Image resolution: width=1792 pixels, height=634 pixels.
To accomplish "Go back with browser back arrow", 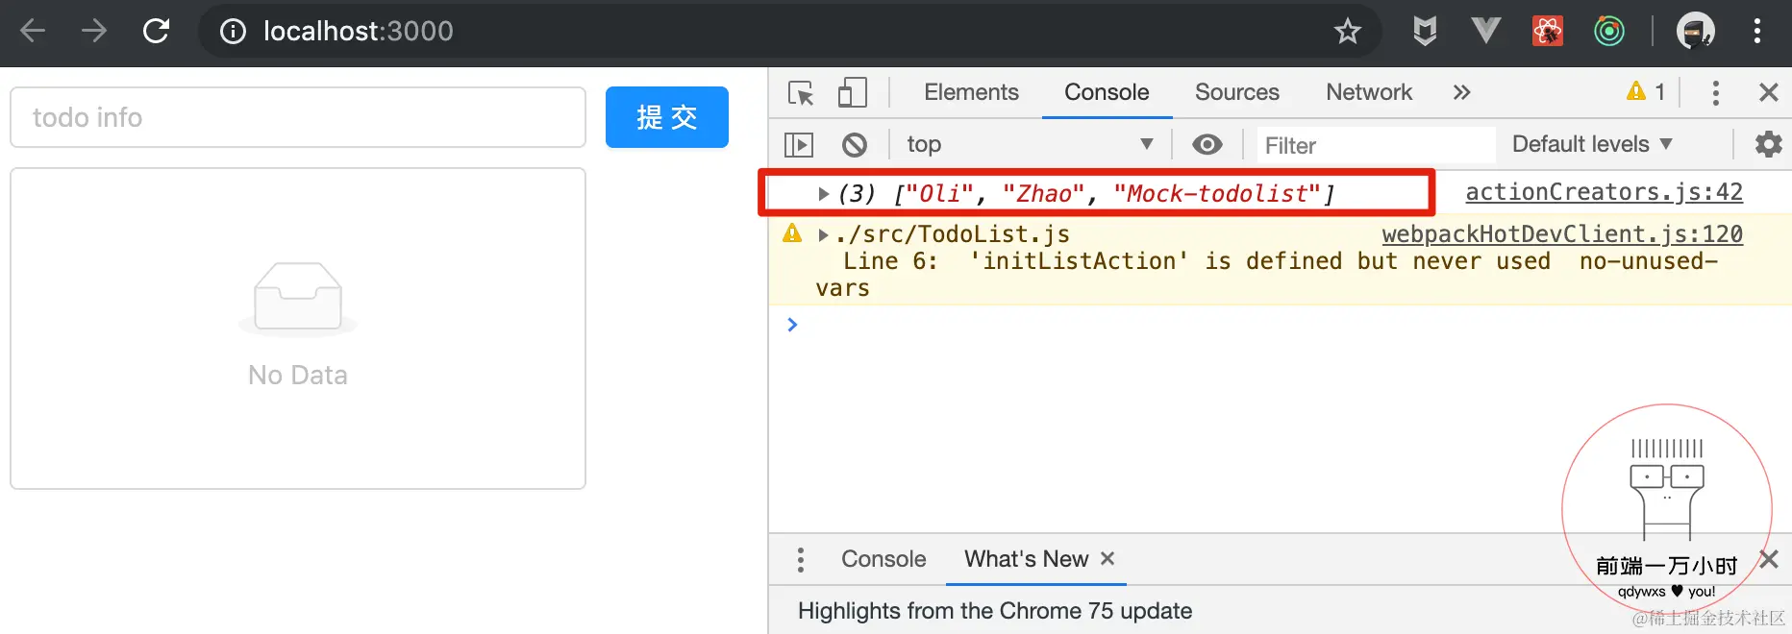I will [33, 31].
